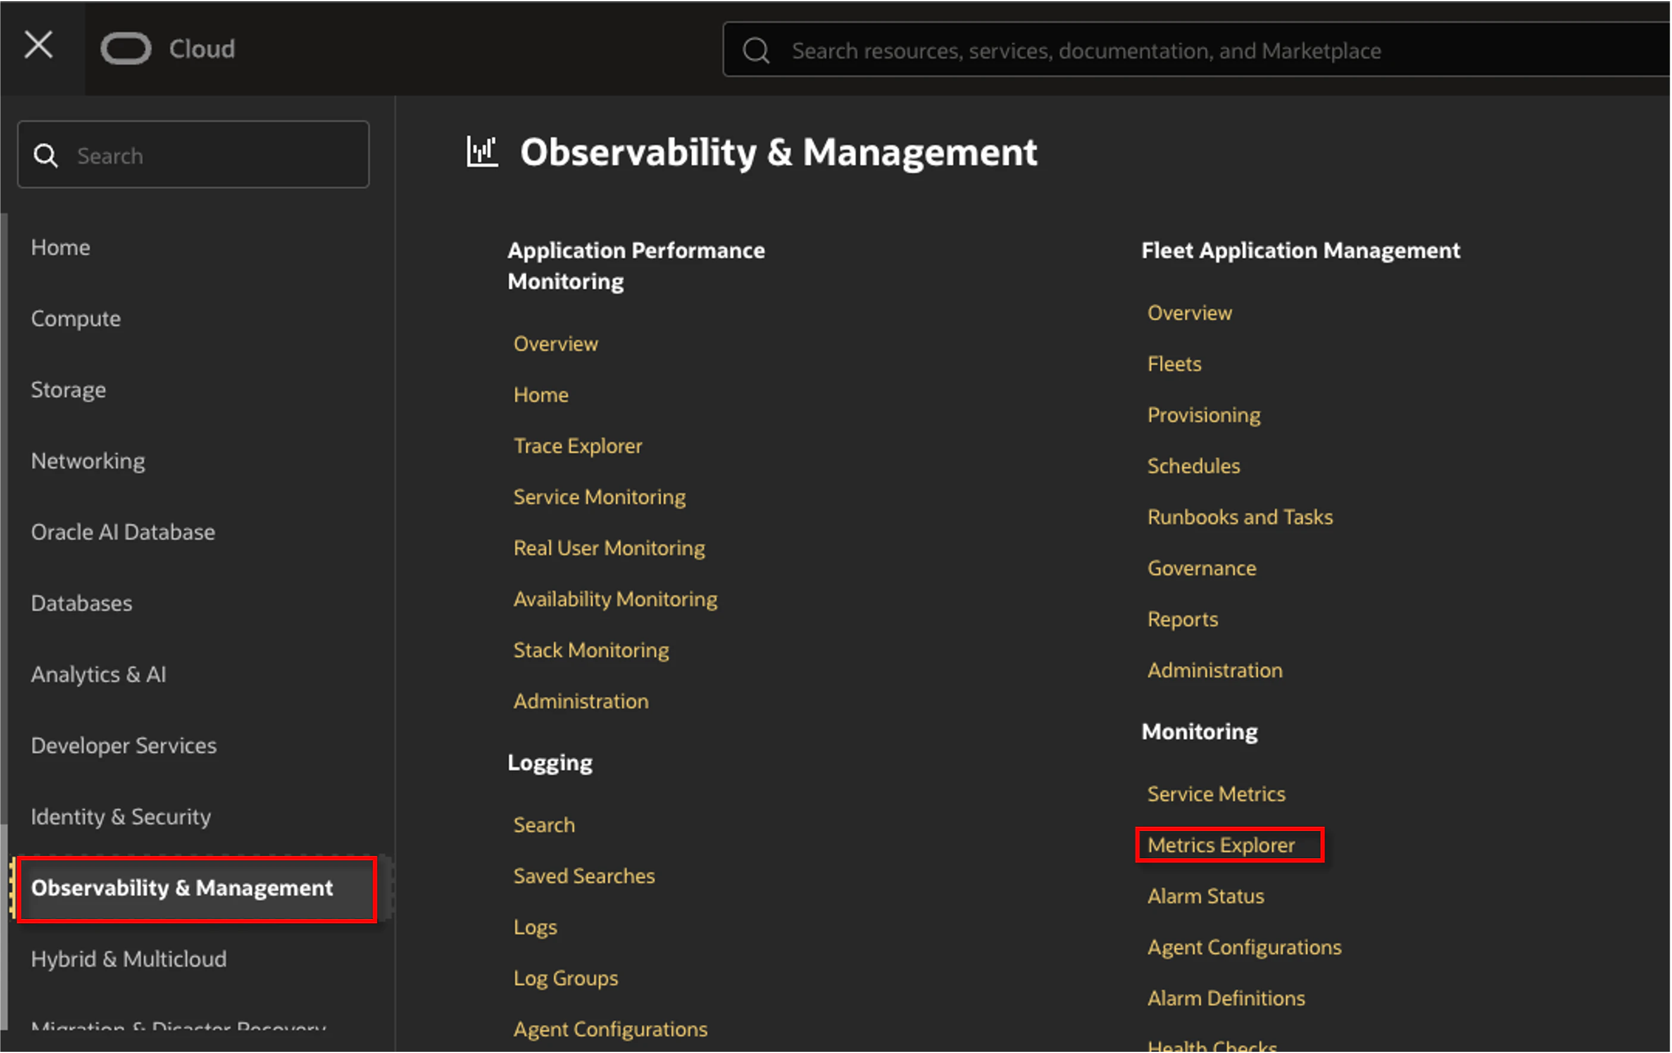Open the Provisioning link
Image resolution: width=1672 pixels, height=1053 pixels.
click(1204, 415)
